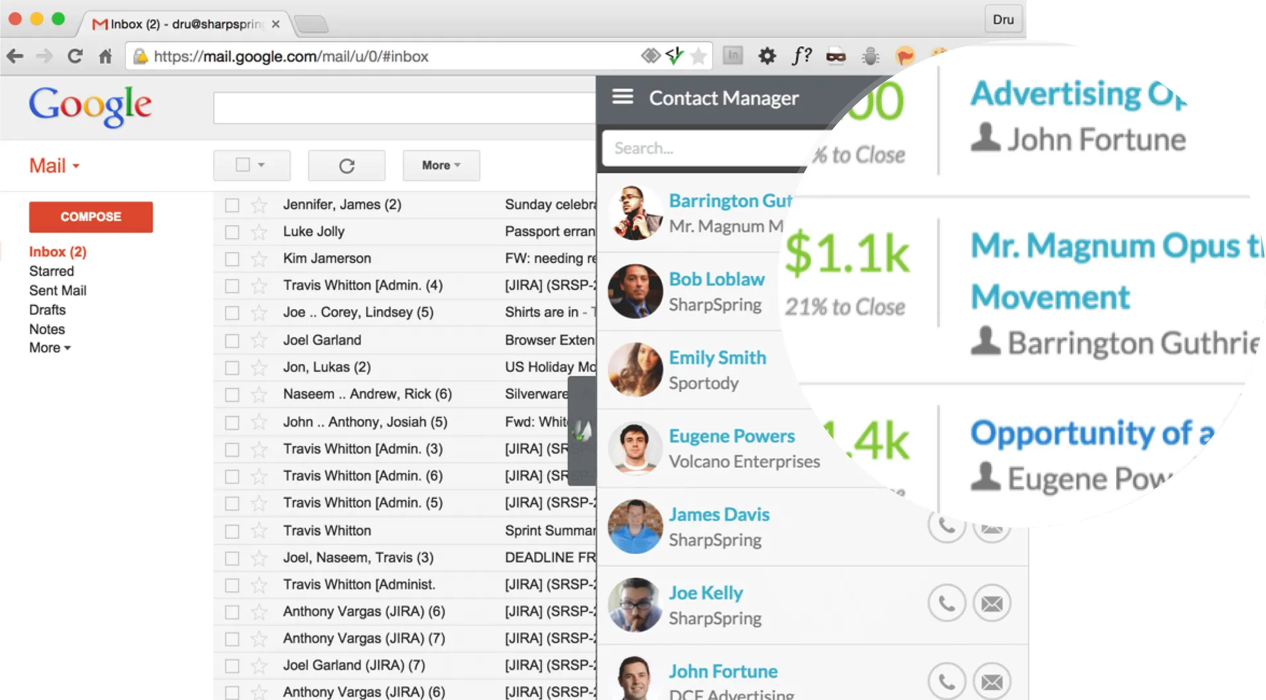Screen dimensions: 1266x700
Task: Call John Fortune with the phone icon
Action: pos(947,681)
